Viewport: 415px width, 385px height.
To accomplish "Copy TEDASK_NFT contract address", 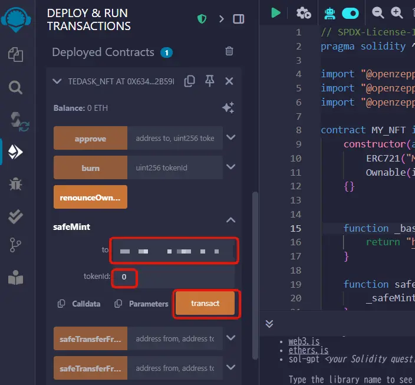I will (189, 81).
